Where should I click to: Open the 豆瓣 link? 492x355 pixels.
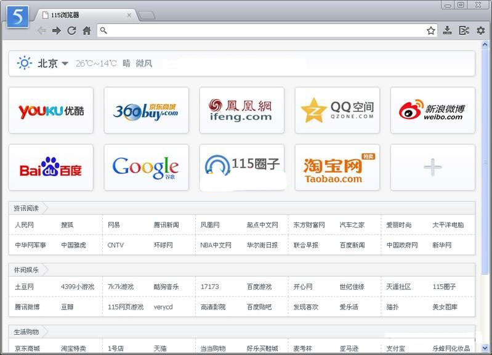[x=67, y=307]
